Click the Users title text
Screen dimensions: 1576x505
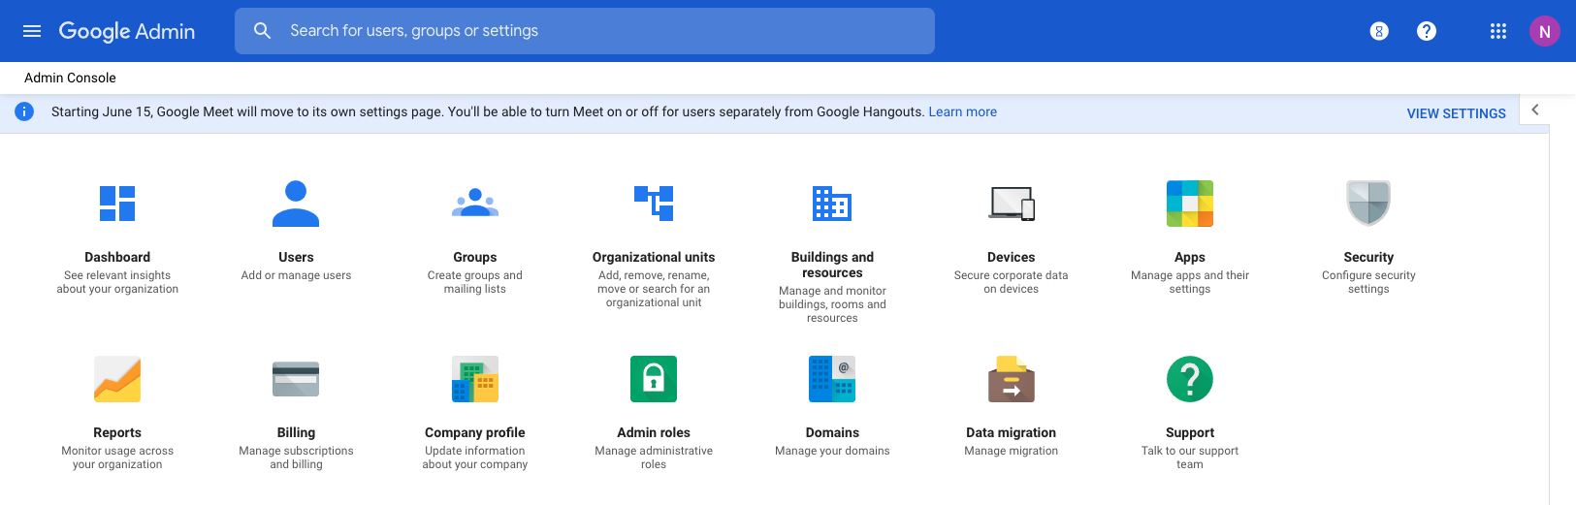[296, 257]
